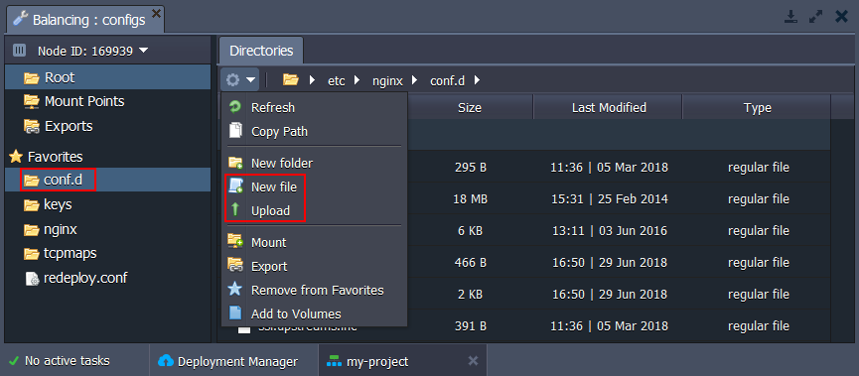
Task: Click the 15:31 | 25 Feb 2014 date
Action: point(609,199)
